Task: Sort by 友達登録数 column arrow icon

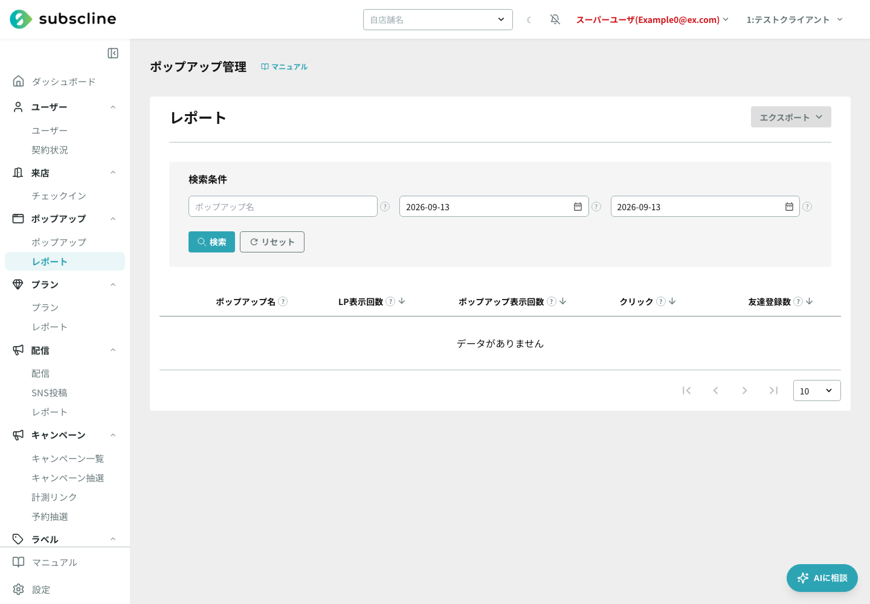Action: [809, 301]
